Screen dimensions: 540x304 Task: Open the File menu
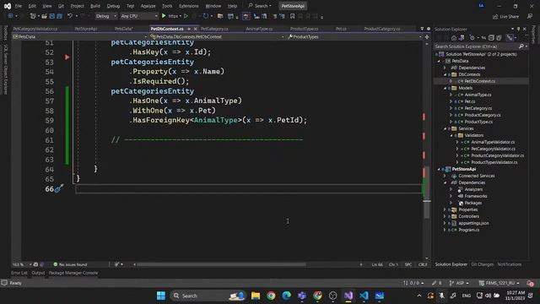tap(19, 6)
